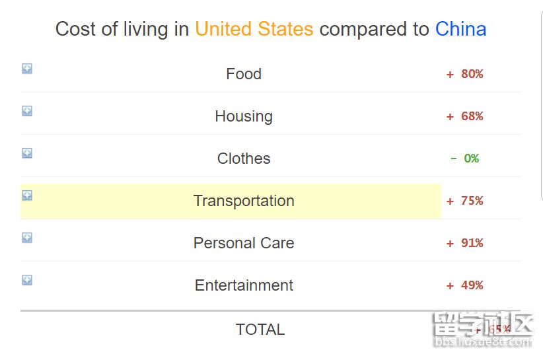Open the China link in title
The image size is (543, 356).
pos(460,29)
